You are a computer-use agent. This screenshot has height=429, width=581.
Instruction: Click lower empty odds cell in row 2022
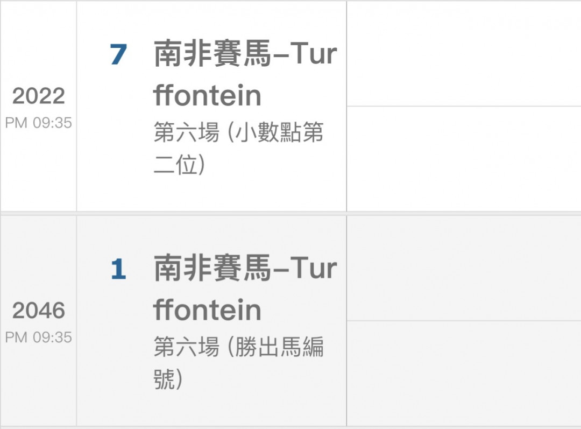pos(464,159)
